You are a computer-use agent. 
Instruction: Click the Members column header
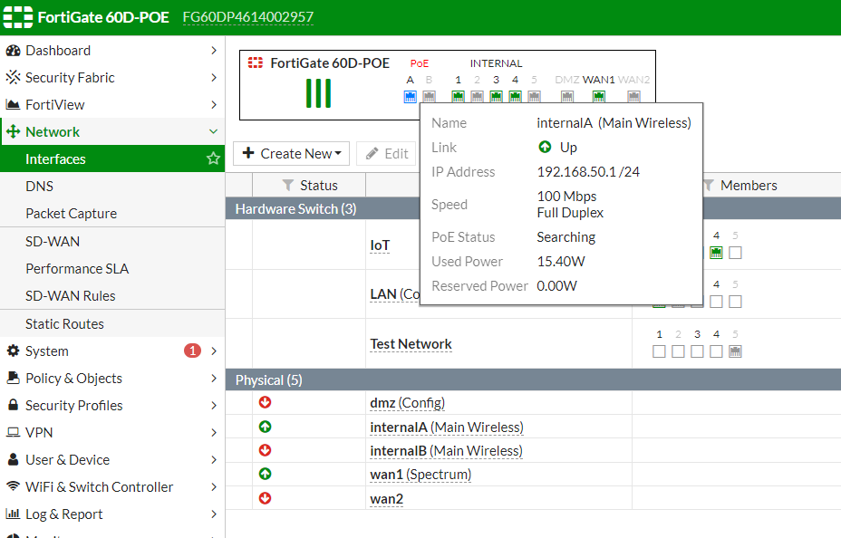tap(749, 186)
